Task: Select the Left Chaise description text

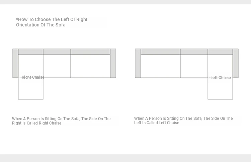Action: [183, 120]
